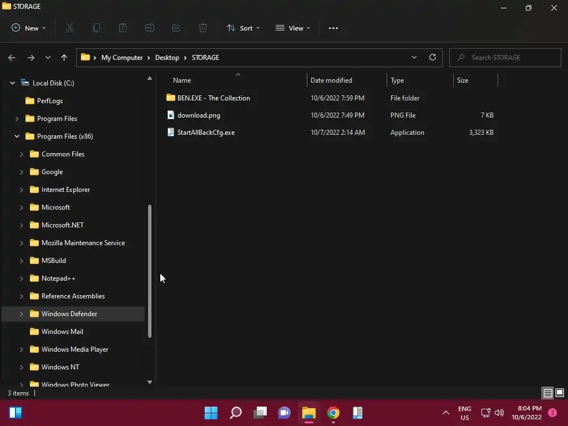Click My Computer in breadcrumb path

click(x=122, y=58)
